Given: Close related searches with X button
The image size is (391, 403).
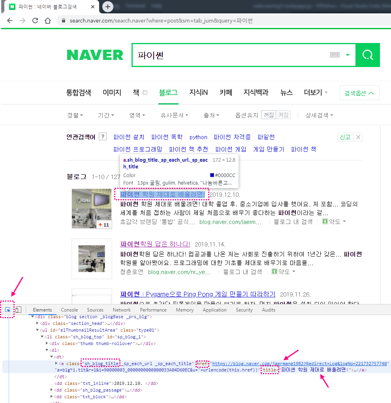Looking at the screenshot, I should click(358, 137).
